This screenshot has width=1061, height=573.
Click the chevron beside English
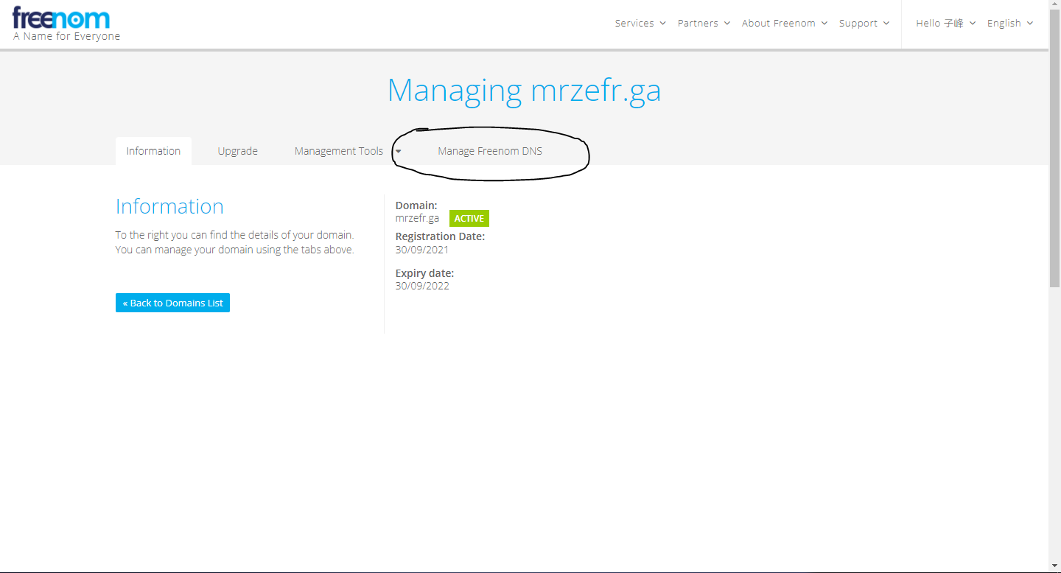[1030, 24]
